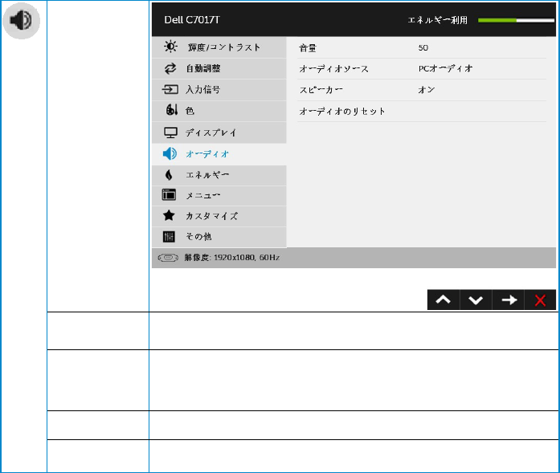Viewport: 560px width, 473px height.
Task: Open メニュー settings entry
Action: click(219, 196)
